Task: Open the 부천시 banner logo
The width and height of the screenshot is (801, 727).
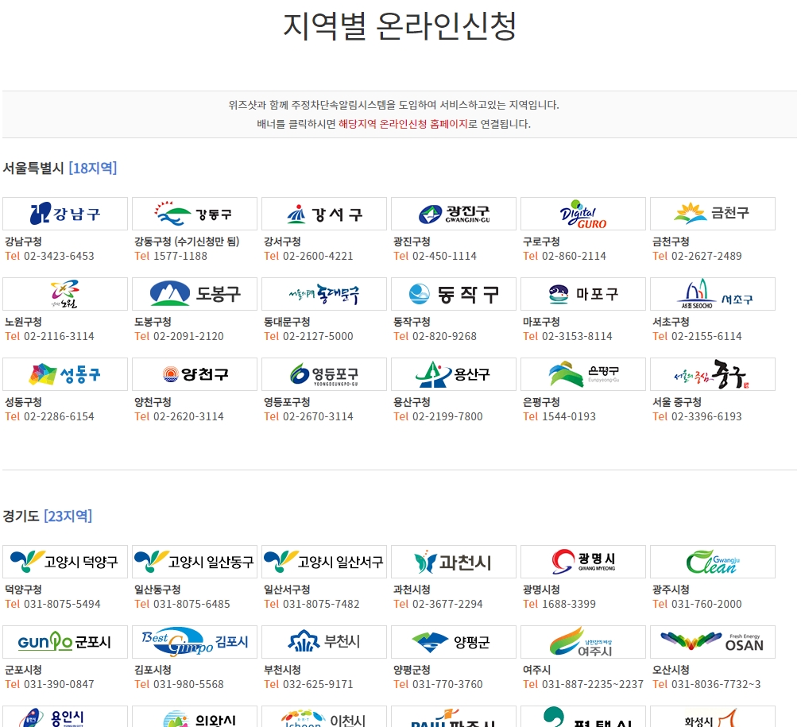Action: (x=324, y=642)
